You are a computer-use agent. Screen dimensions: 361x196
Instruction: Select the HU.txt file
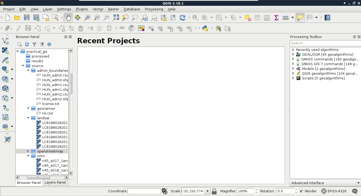[48, 113]
